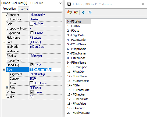The width and height of the screenshot is (147, 117).
Task: Click the Delete Selected column icon
Action: tap(76, 12)
